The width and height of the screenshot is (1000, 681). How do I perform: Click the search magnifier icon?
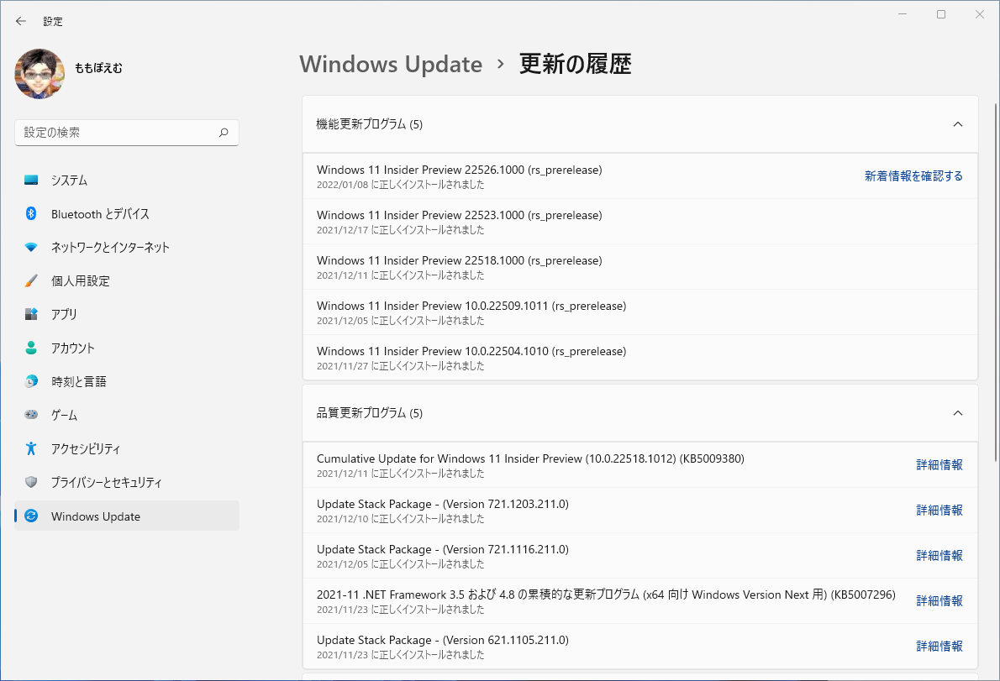pyautogui.click(x=224, y=133)
